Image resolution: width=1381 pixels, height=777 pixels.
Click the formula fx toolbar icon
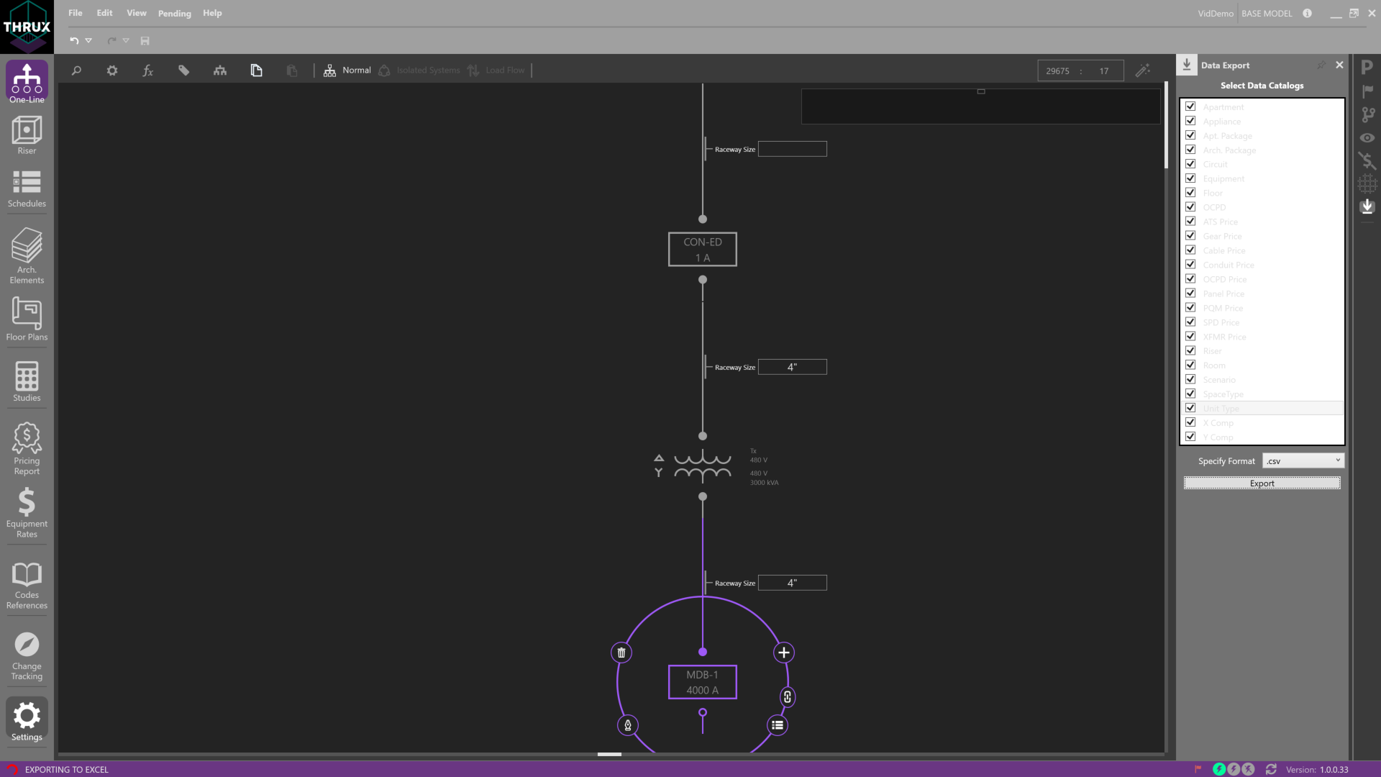coord(147,71)
